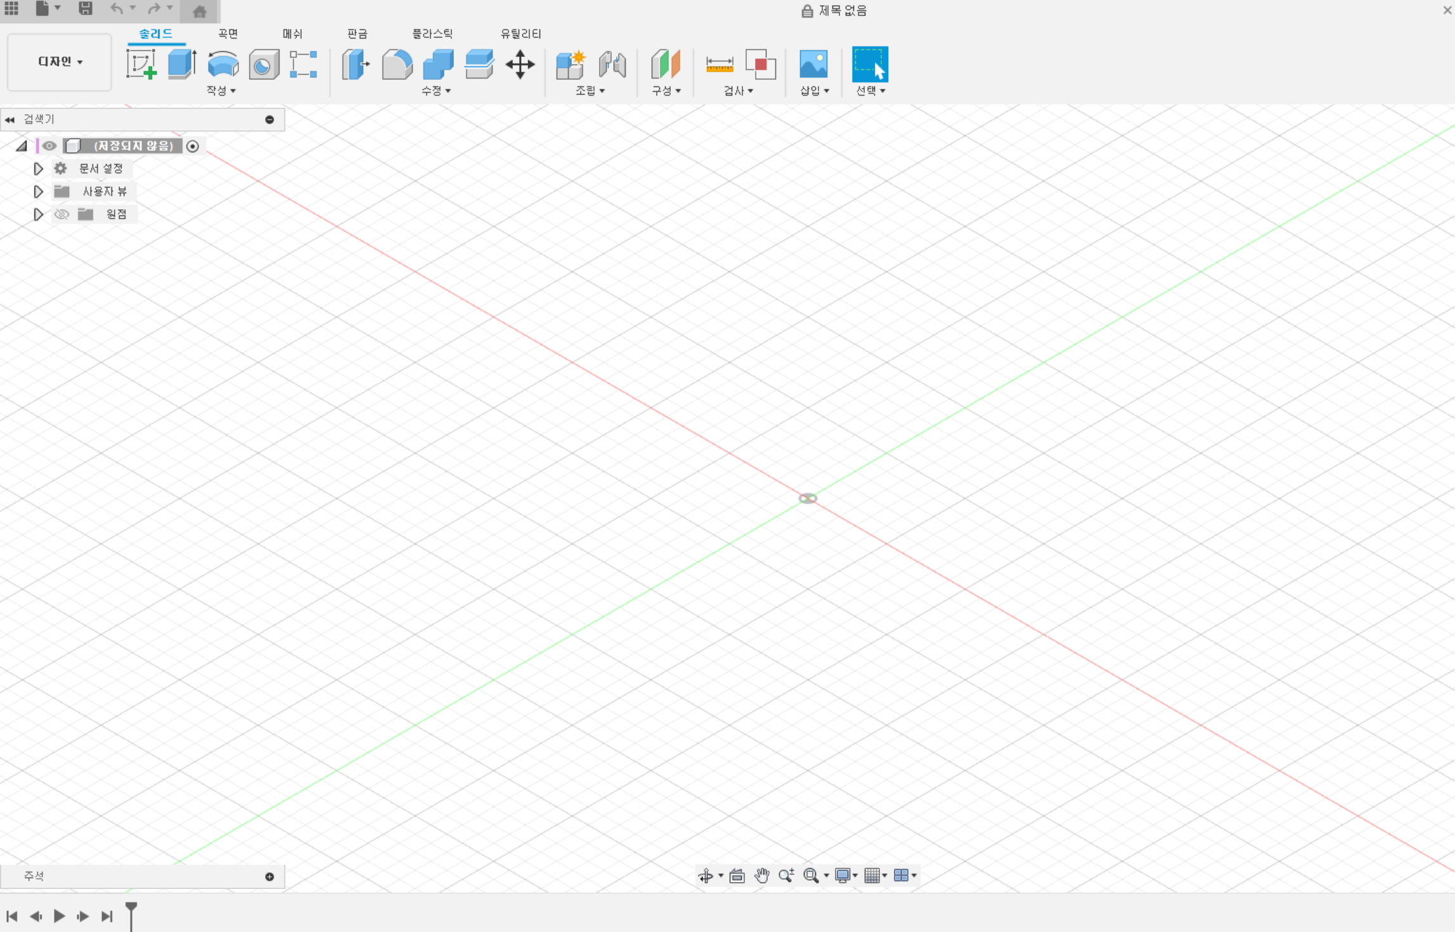
Task: Select the Fillet tool
Action: [x=397, y=64]
